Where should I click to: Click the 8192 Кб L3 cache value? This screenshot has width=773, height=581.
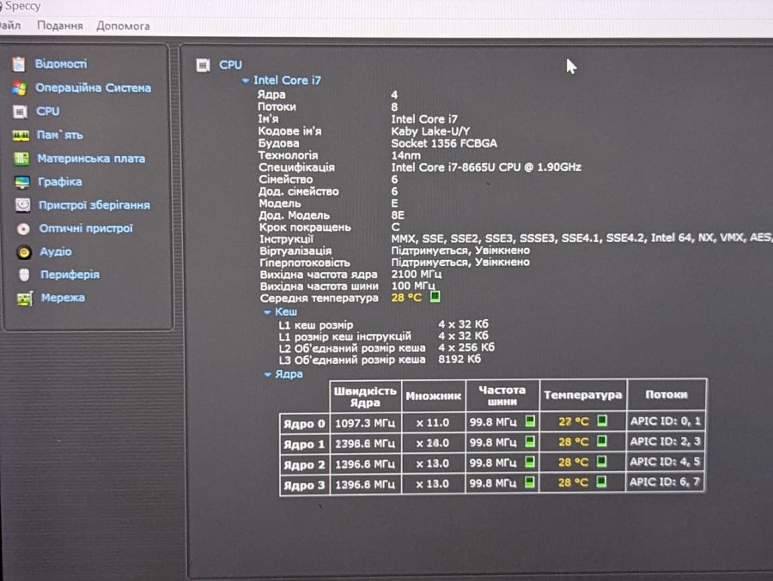click(x=460, y=360)
